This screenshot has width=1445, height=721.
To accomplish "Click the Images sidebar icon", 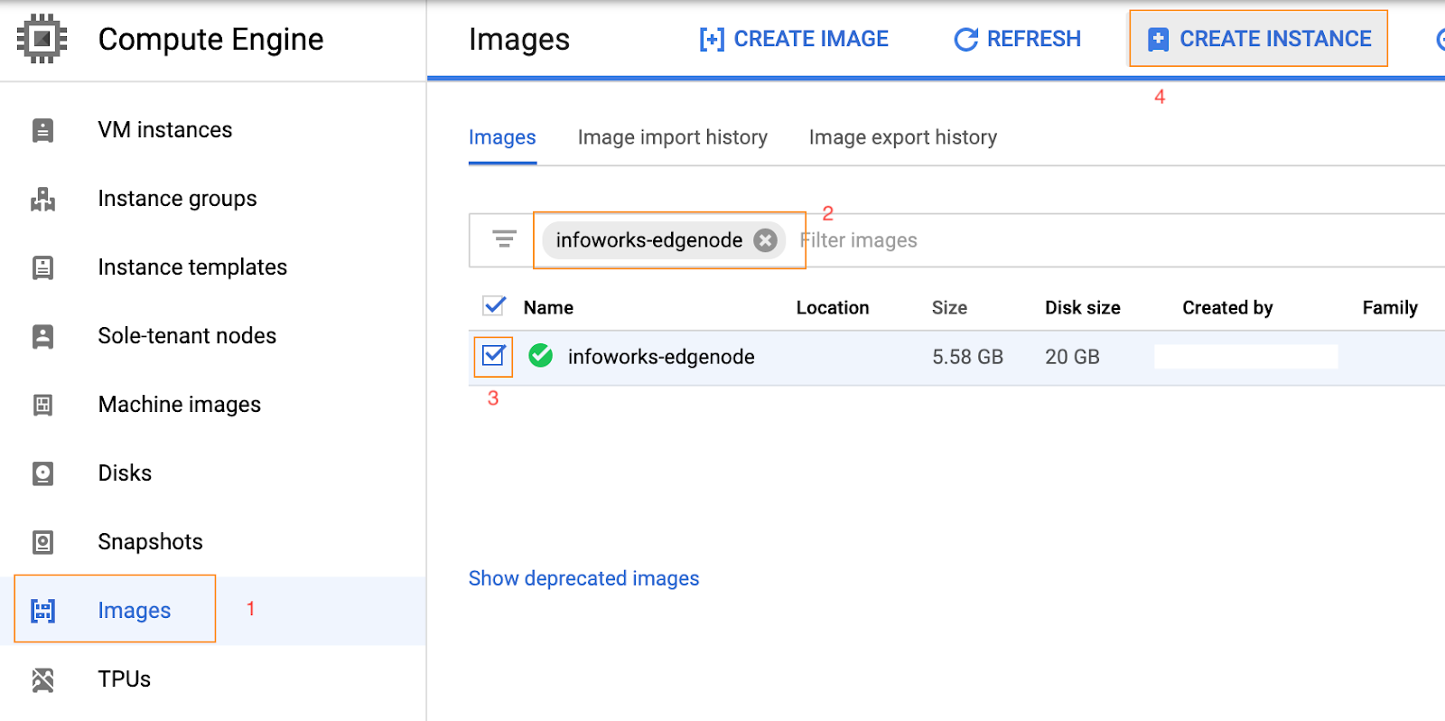I will 42,611.
